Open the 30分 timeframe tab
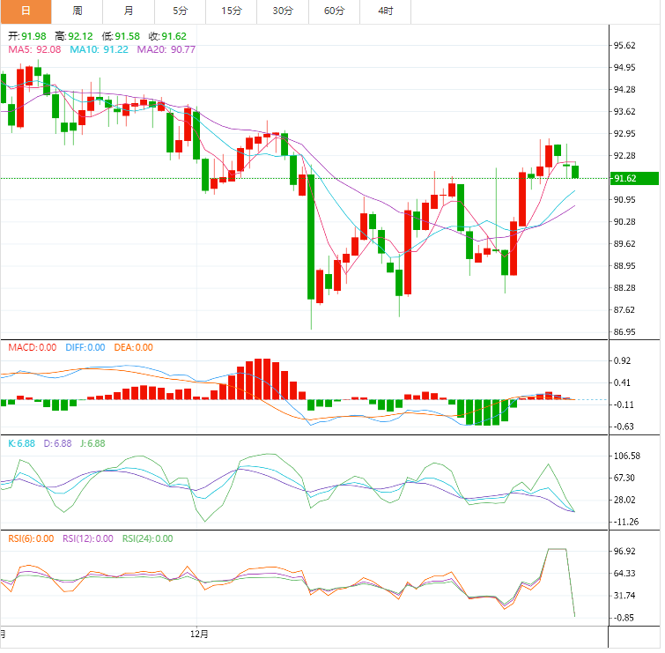665x653 pixels. 283,11
